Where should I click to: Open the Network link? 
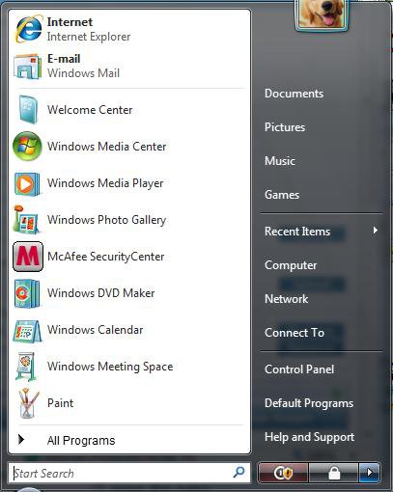point(286,299)
